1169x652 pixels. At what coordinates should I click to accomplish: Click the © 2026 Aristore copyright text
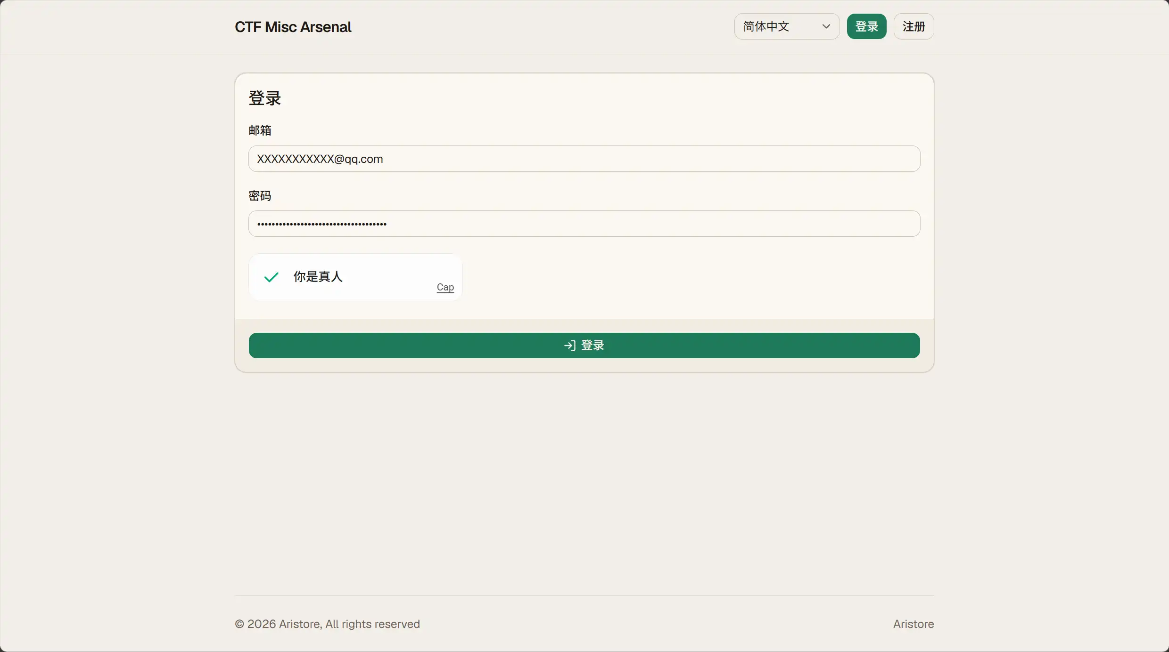click(x=327, y=624)
